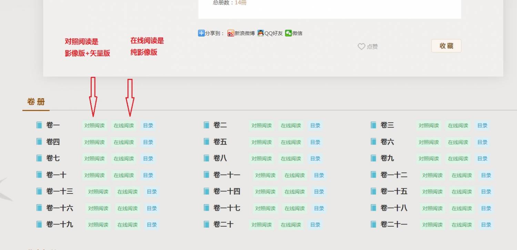Click the blue plus share icon
Image resolution: width=517 pixels, height=250 pixels.
click(x=201, y=33)
